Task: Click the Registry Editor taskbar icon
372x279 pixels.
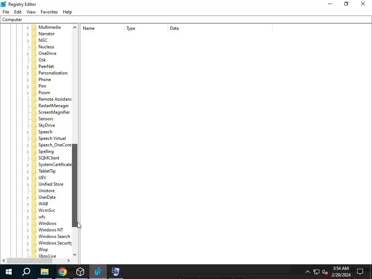Action: [98, 272]
